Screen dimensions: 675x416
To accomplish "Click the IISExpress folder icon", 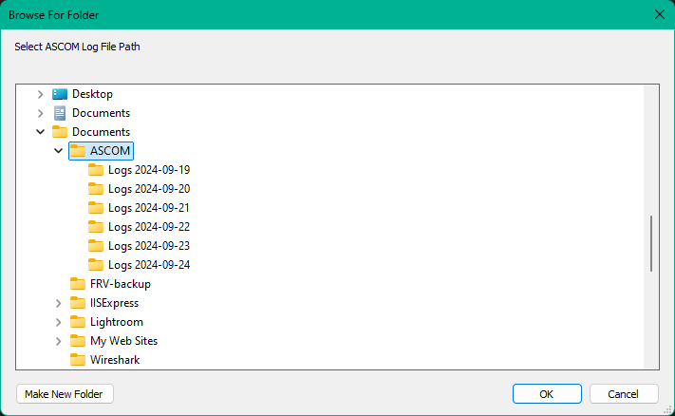I will tap(78, 303).
